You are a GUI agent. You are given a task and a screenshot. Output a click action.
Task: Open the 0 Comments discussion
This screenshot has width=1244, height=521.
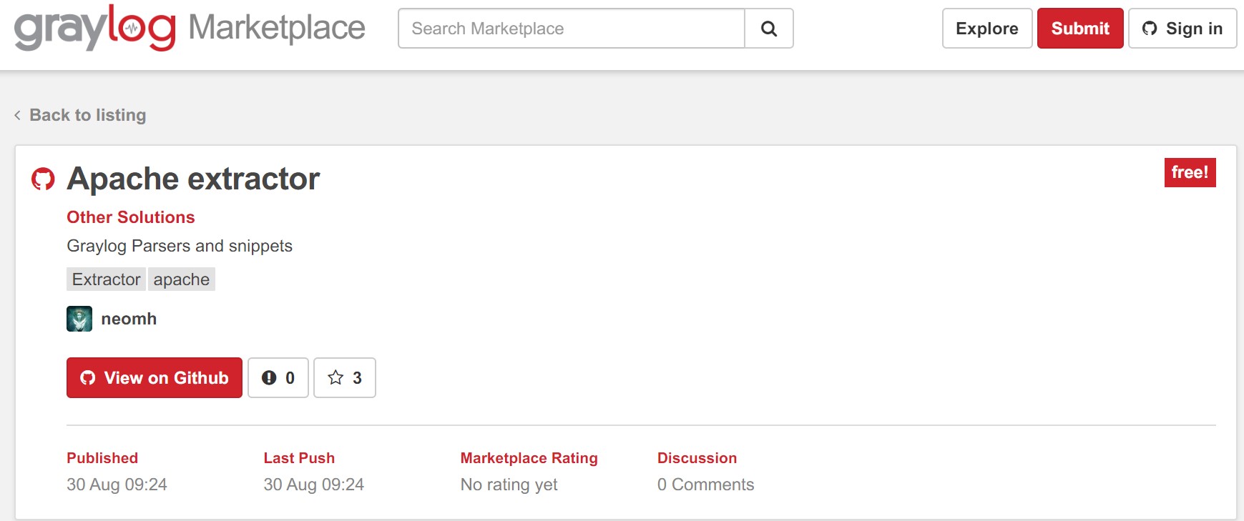coord(705,485)
